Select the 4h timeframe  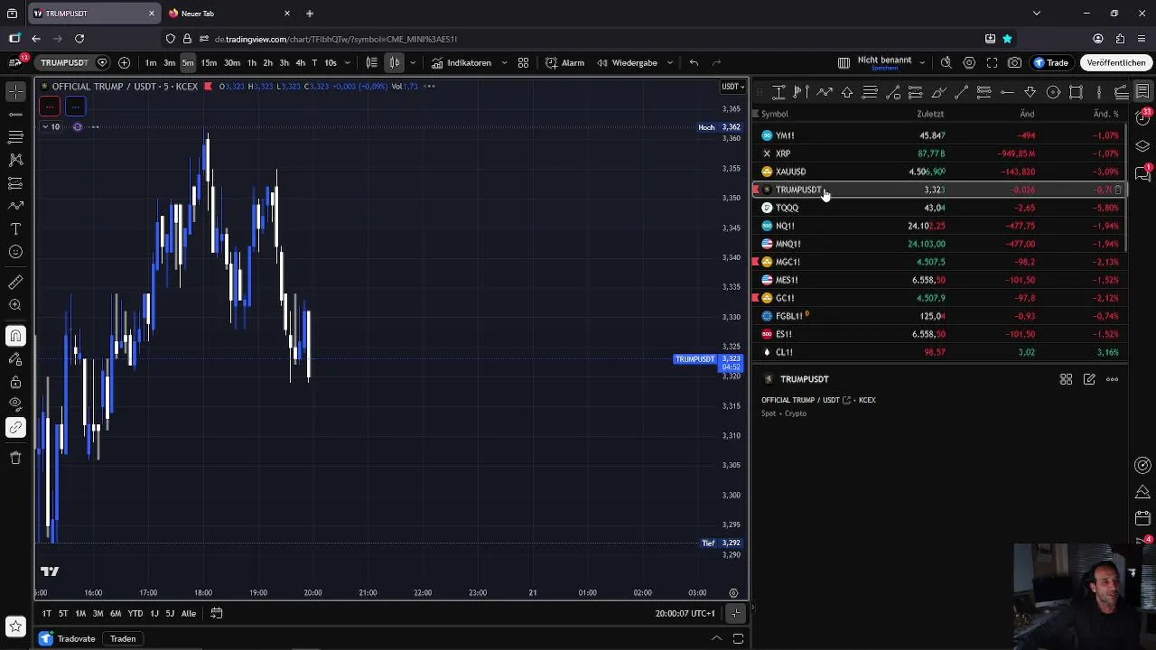point(300,62)
